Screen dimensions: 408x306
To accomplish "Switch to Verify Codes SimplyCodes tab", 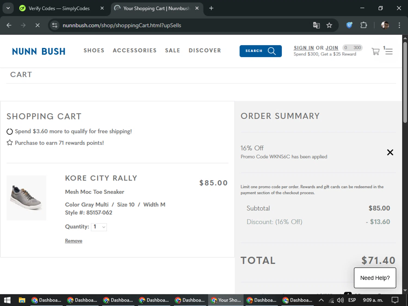I will coord(59,8).
